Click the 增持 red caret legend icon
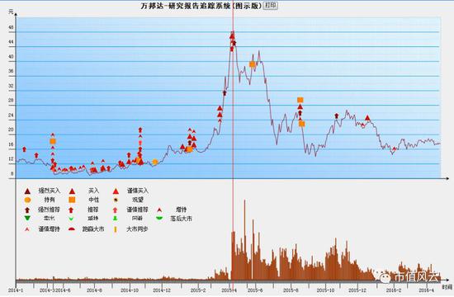The width and height of the screenshot is (454, 297). 159,210
